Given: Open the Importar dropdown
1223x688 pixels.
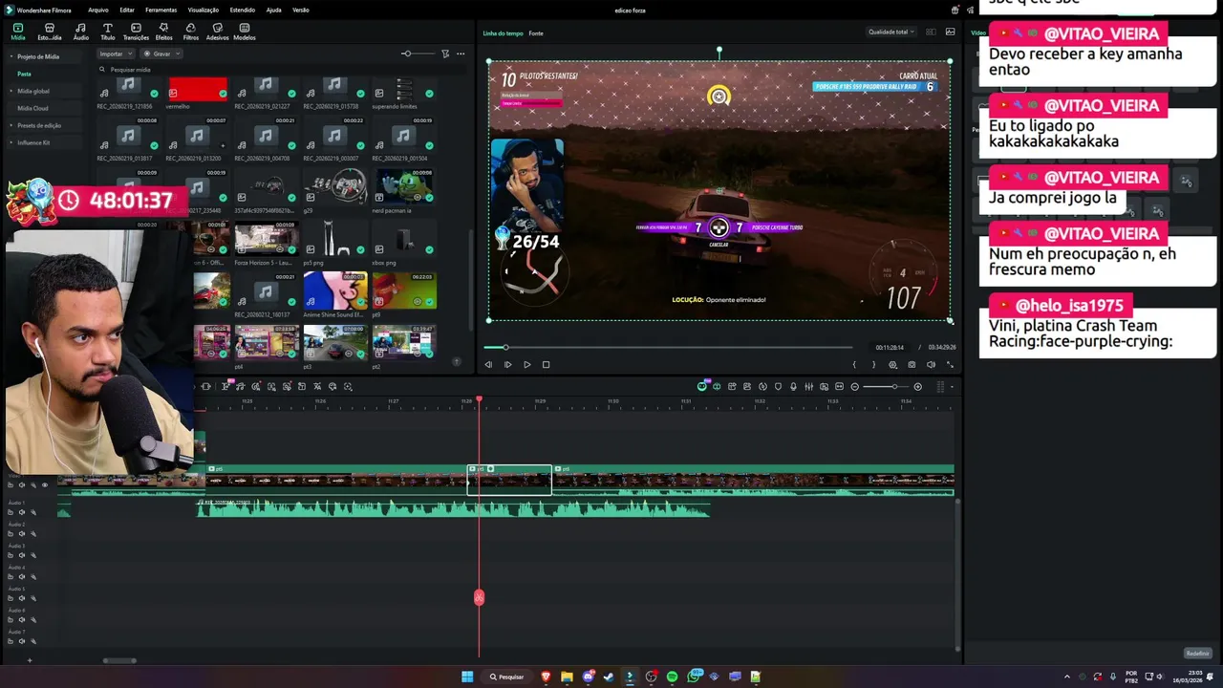Looking at the screenshot, I should tap(116, 54).
